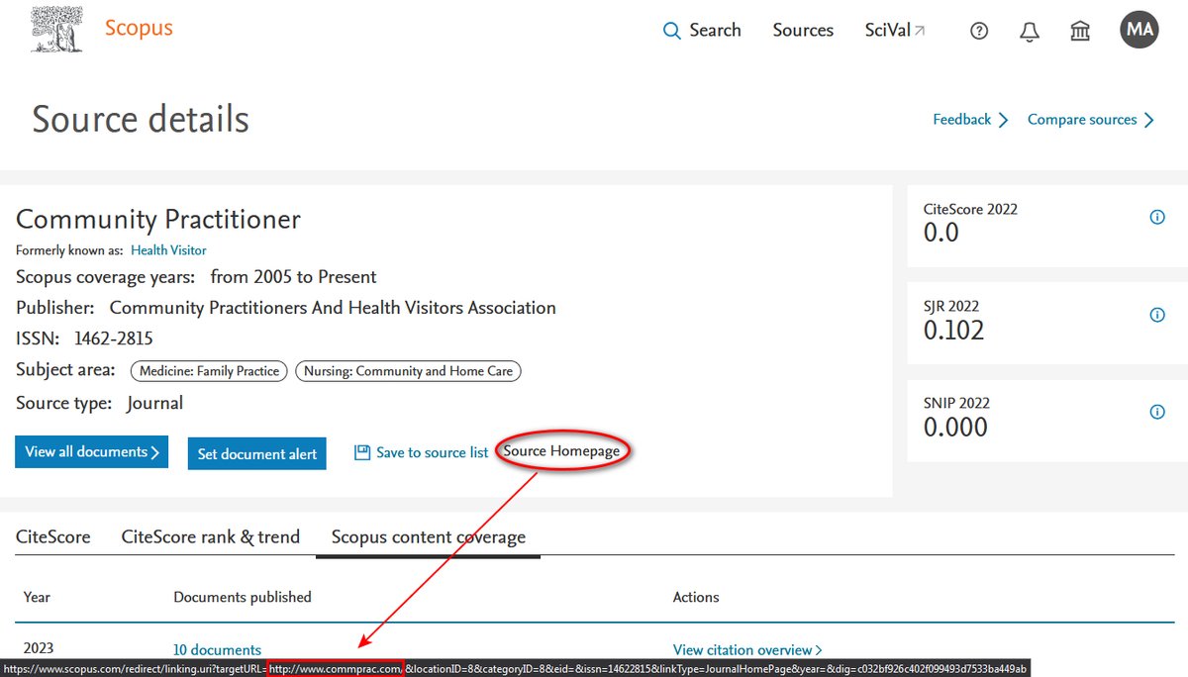Click the SJR value 0.102
This screenshot has width=1188, height=677.
click(953, 331)
